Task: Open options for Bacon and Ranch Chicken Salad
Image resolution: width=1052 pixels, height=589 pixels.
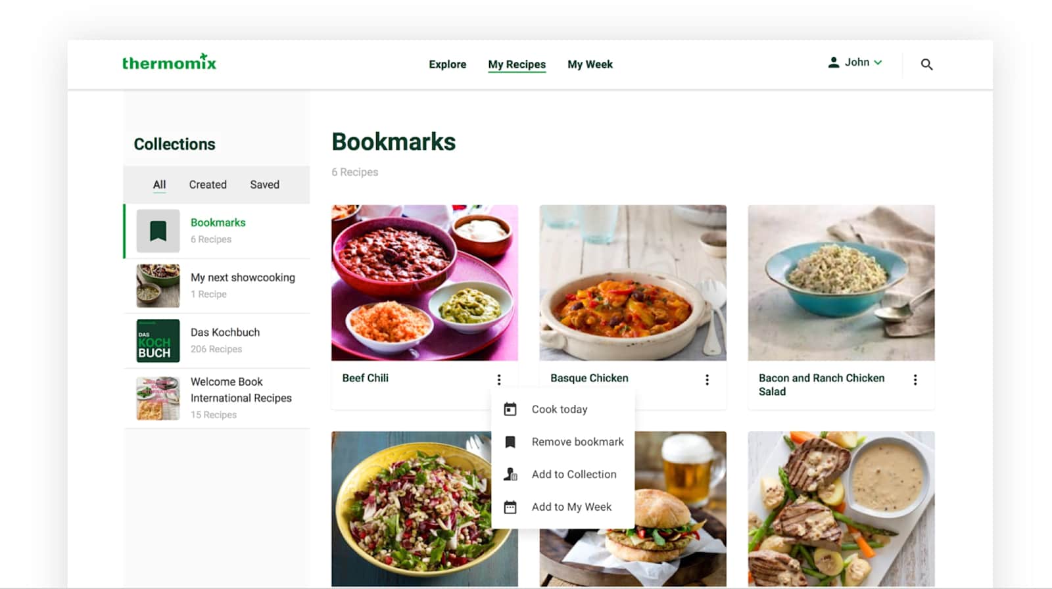Action: coord(915,379)
